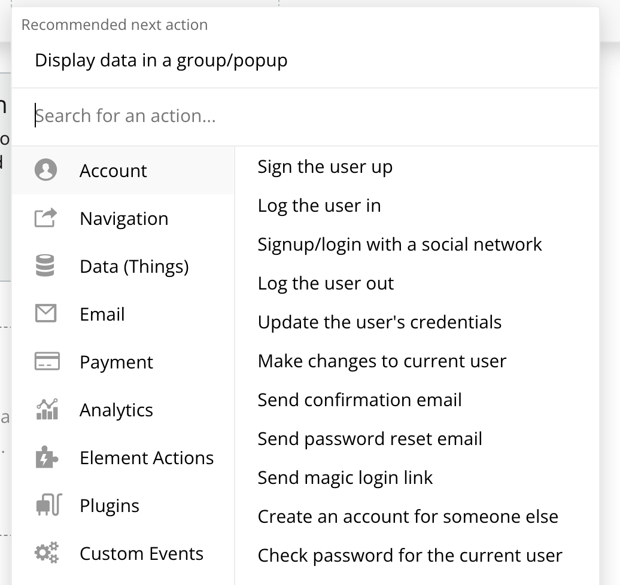The height and width of the screenshot is (585, 620).
Task: Pick 'Log the user out' action
Action: pyautogui.click(x=326, y=284)
